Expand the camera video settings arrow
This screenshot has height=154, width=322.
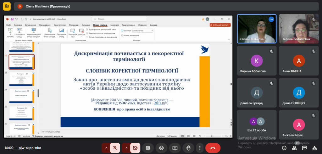coord(126,148)
